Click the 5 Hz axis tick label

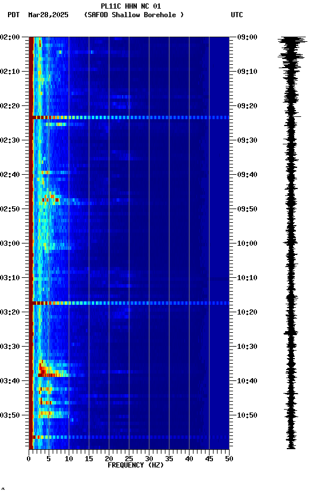[49, 459]
